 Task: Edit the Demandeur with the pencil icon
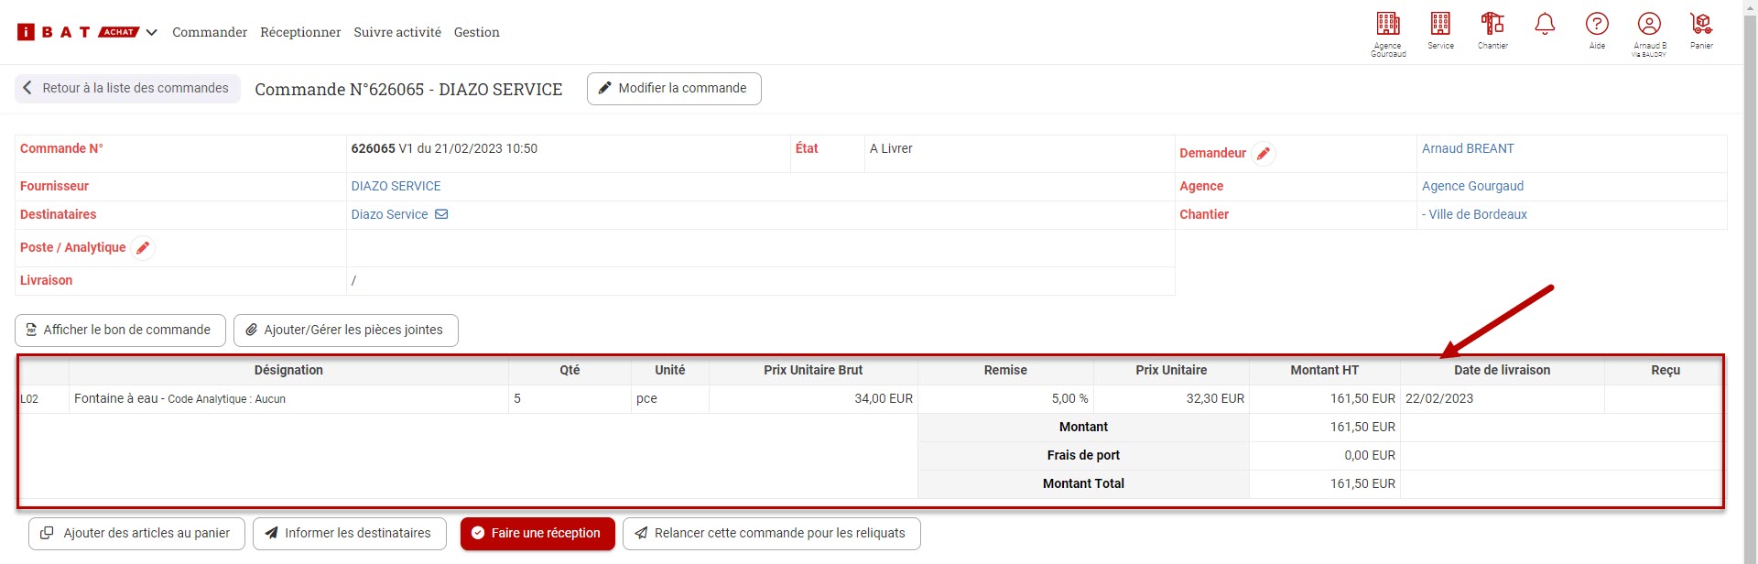[1264, 154]
